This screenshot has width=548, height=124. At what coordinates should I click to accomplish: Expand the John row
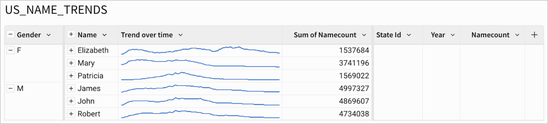point(71,101)
